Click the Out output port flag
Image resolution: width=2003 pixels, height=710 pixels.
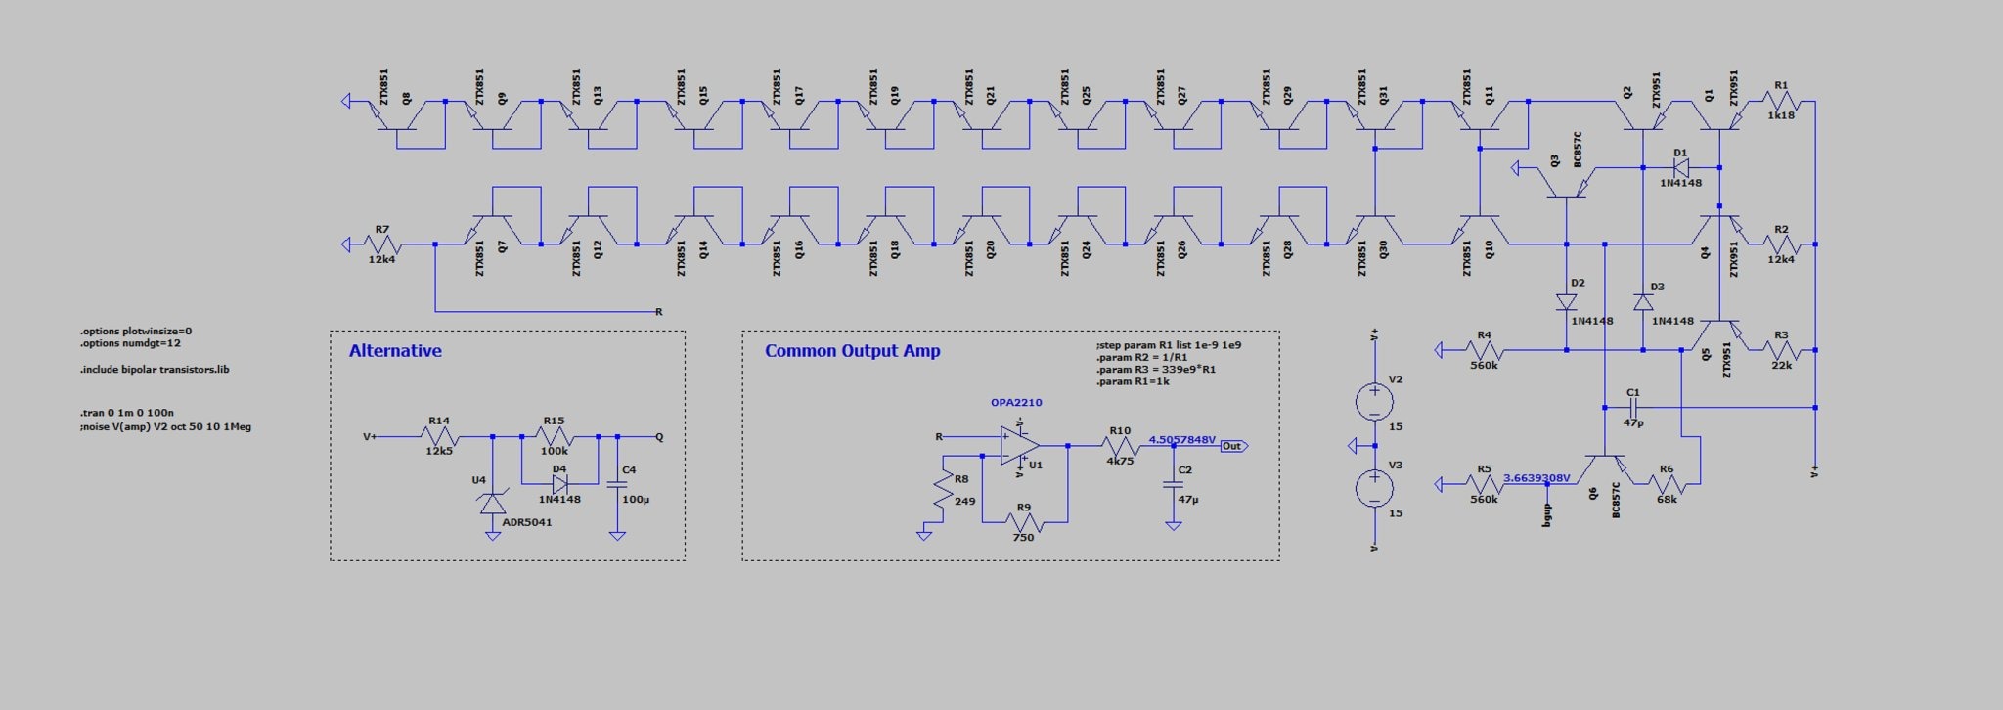(1234, 446)
